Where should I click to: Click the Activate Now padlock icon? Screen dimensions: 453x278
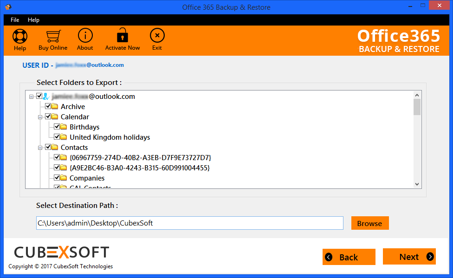tap(123, 36)
